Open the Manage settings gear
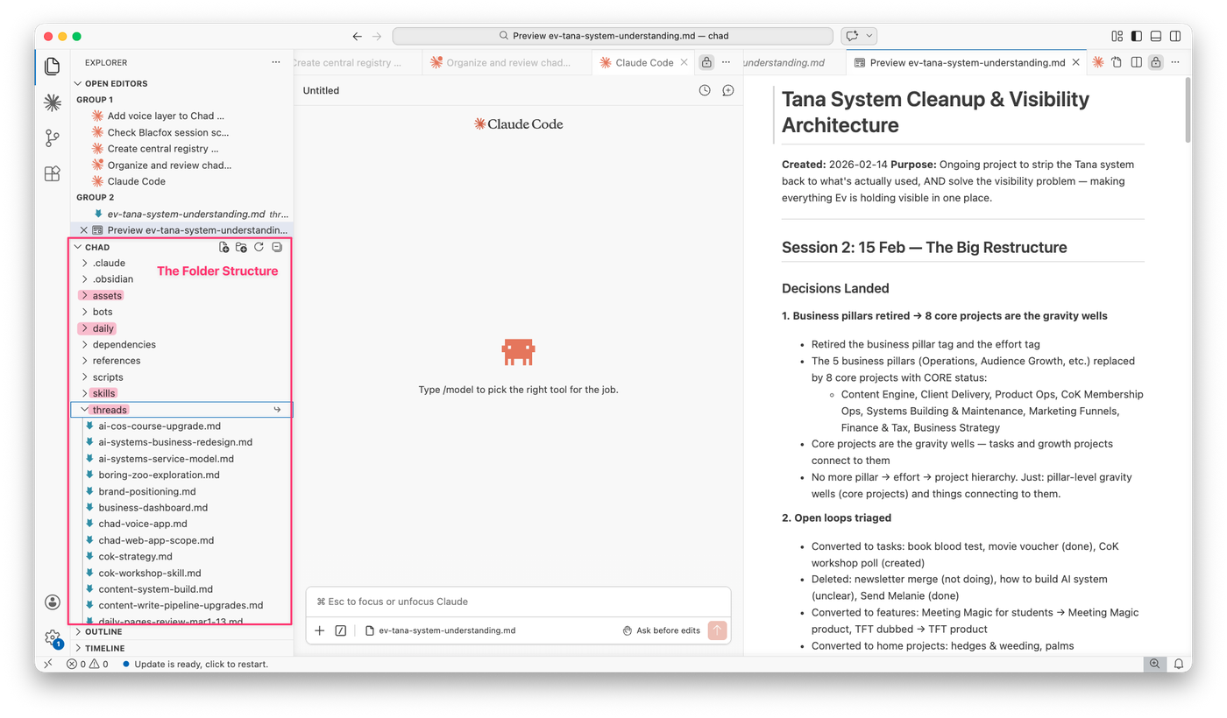Viewport: 1227px width, 718px height. [x=53, y=637]
